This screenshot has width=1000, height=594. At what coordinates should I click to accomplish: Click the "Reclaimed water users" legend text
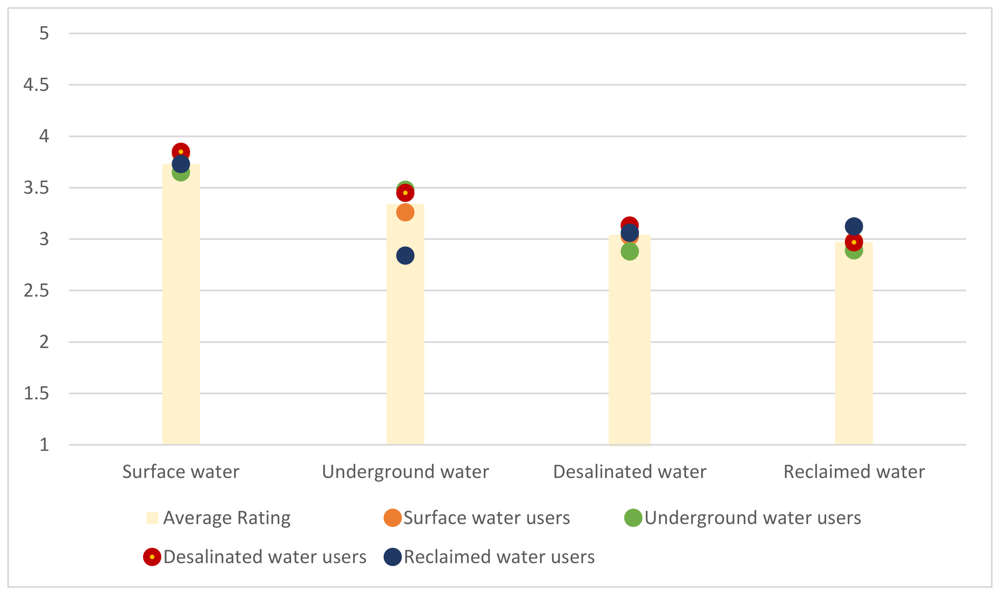pyautogui.click(x=499, y=557)
